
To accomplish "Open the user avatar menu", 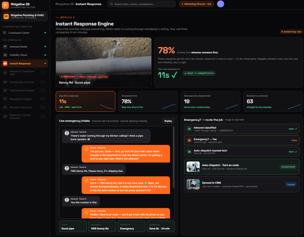I will (x=221, y=4).
